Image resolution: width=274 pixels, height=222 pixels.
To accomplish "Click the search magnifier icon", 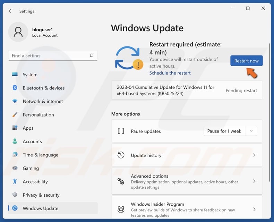I will click(92, 55).
